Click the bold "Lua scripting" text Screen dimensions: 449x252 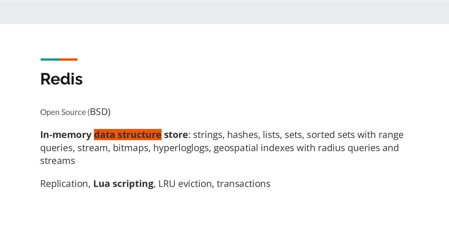click(x=123, y=184)
